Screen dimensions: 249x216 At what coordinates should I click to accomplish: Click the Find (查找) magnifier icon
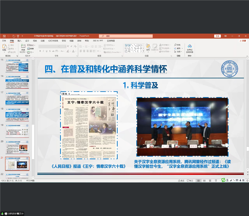175,45
